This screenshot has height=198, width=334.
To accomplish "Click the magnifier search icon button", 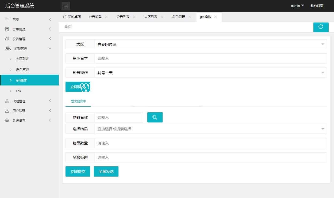I will coord(155,117).
